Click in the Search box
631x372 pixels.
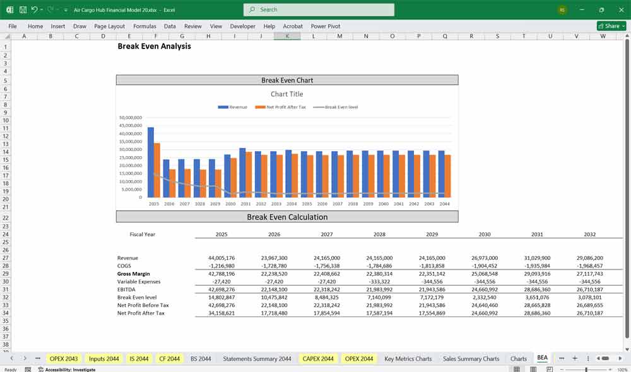(x=319, y=10)
